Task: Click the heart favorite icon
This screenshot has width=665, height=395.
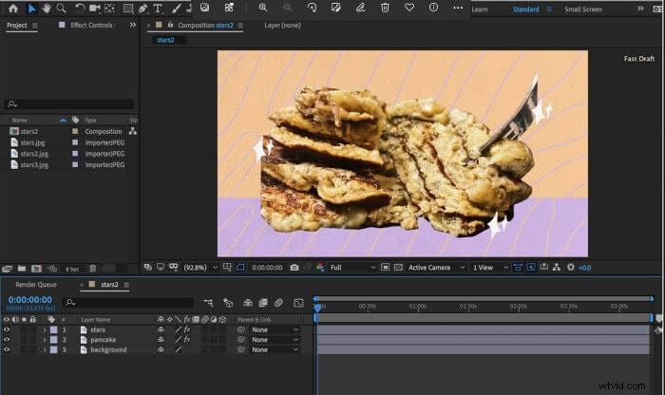Action: point(409,8)
